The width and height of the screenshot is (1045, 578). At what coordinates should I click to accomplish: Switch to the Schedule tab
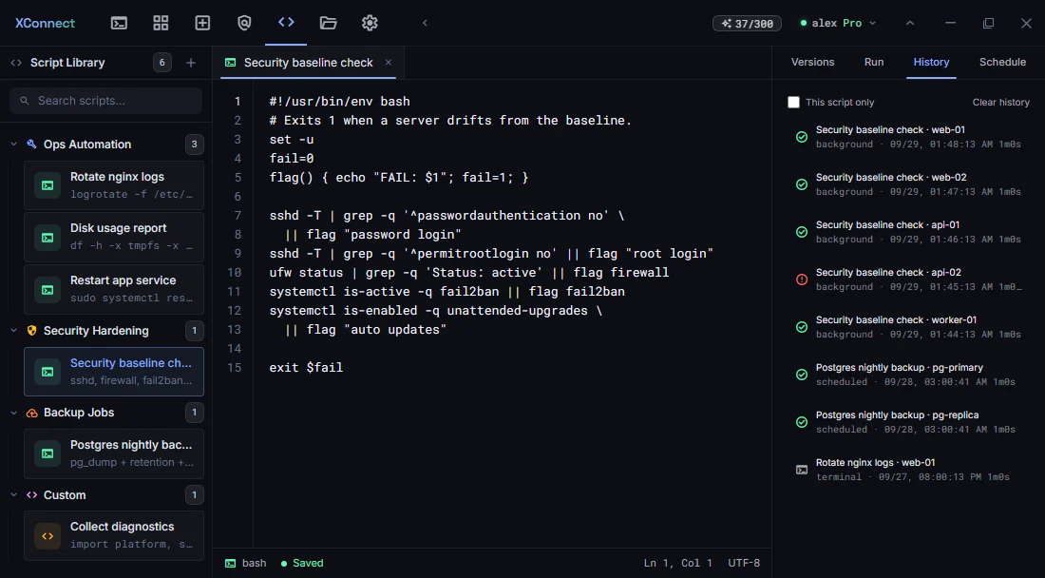point(1002,62)
